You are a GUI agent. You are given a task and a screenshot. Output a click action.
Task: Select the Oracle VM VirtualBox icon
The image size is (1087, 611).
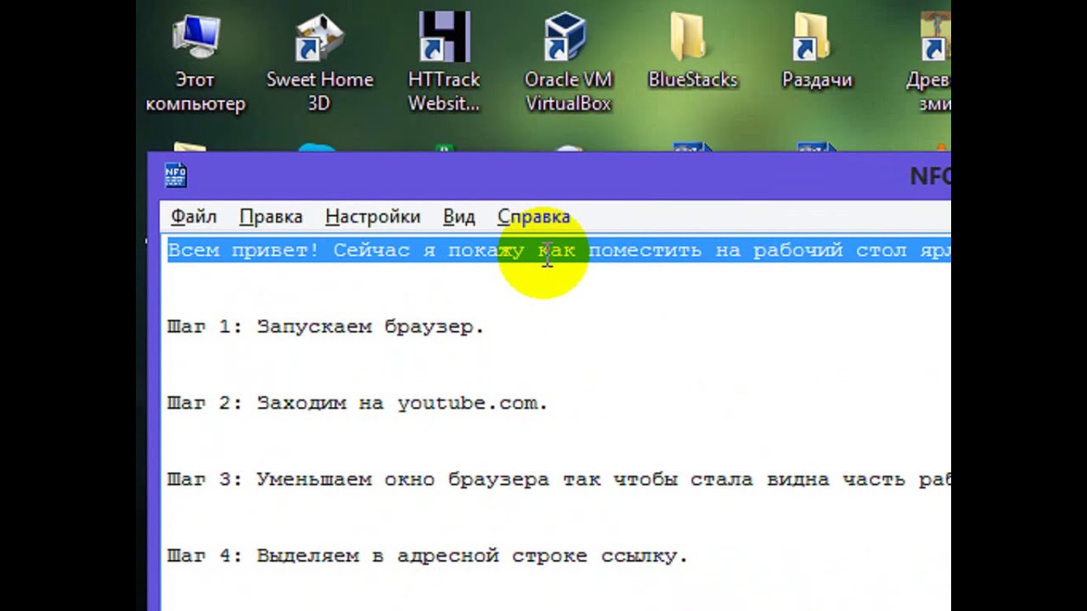568,64
